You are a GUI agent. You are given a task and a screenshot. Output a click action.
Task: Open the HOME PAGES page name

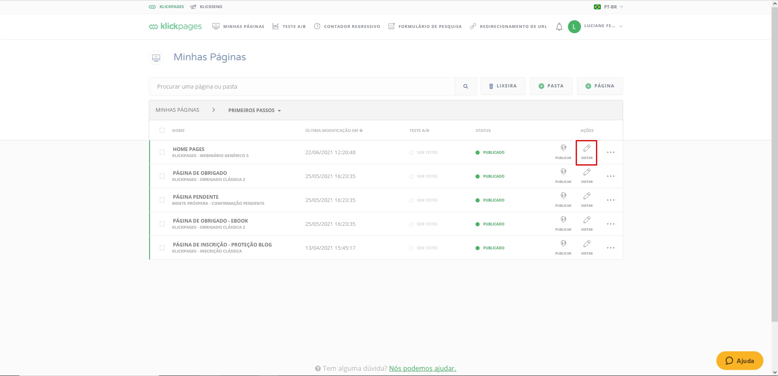click(189, 149)
